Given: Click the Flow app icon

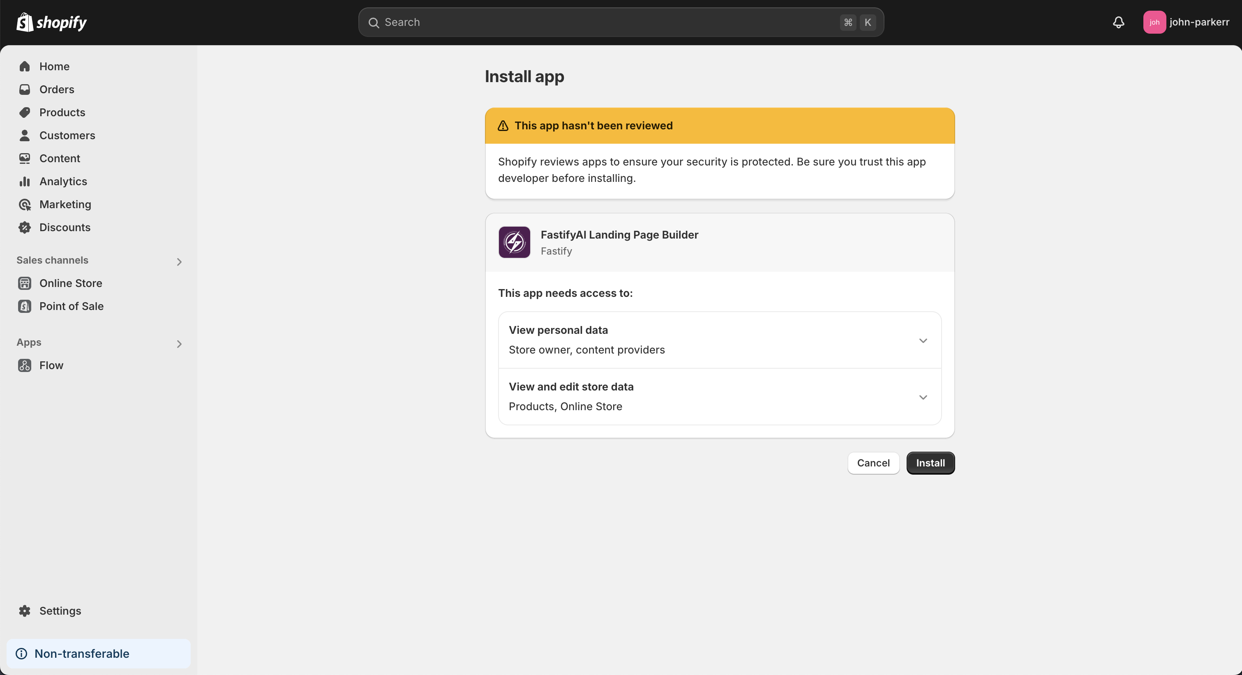Looking at the screenshot, I should (x=25, y=366).
